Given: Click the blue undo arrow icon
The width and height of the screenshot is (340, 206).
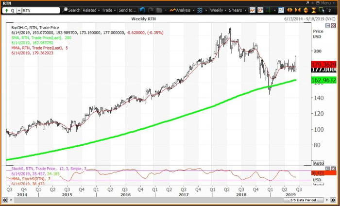Looking at the screenshot, I should pos(142,10).
